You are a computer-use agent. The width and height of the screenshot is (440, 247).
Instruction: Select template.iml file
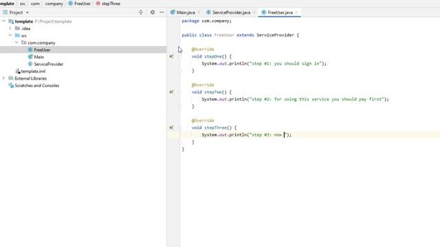33,71
